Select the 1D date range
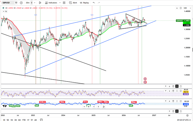The width and height of the screenshot is (193, 121). tap(4, 120)
